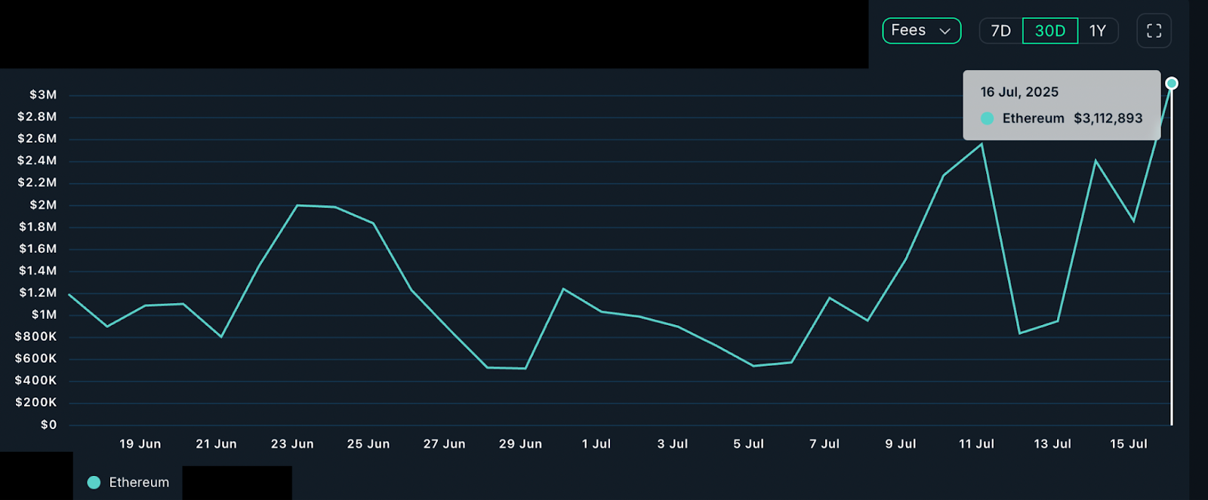The image size is (1208, 500).
Task: Click the $3M y-axis label
Action: [x=43, y=95]
